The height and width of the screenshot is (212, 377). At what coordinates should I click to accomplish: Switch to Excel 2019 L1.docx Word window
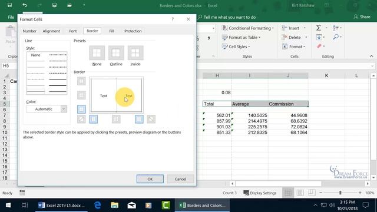pyautogui.click(x=61, y=206)
